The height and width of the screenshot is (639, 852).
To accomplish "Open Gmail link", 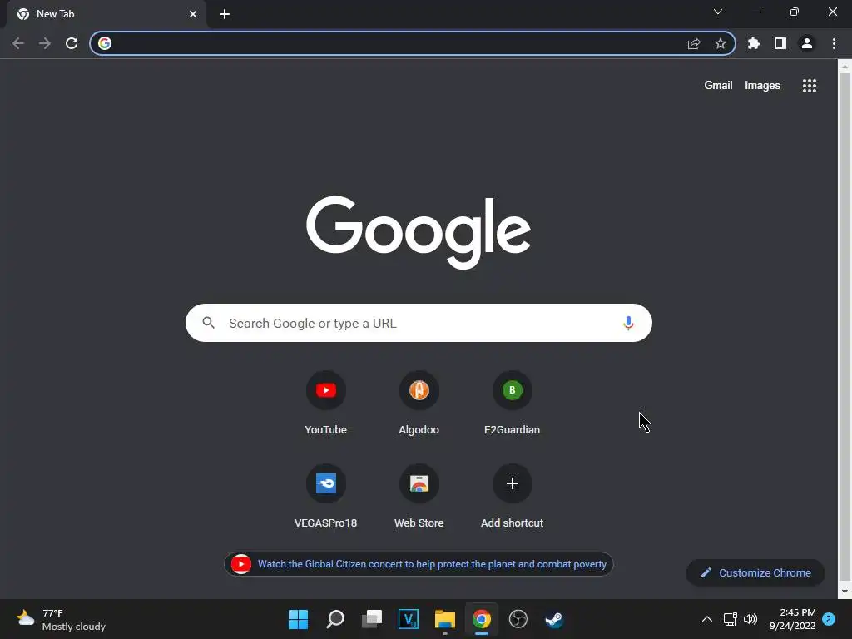I will [718, 86].
